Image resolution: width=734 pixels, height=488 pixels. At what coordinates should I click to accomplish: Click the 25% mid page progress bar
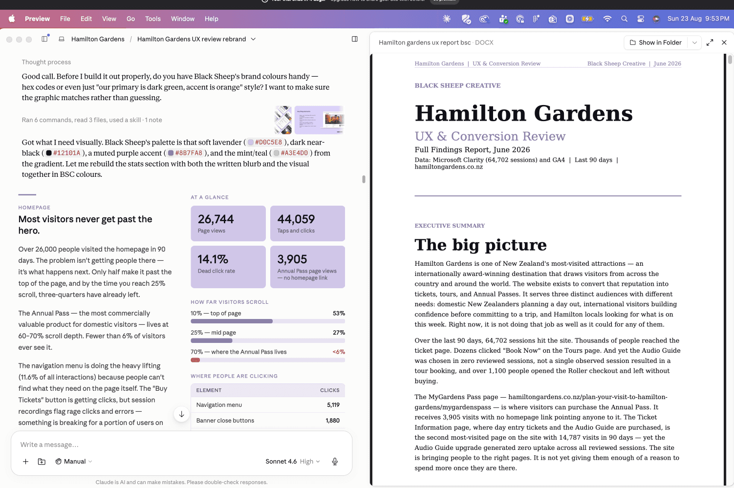[x=268, y=340]
